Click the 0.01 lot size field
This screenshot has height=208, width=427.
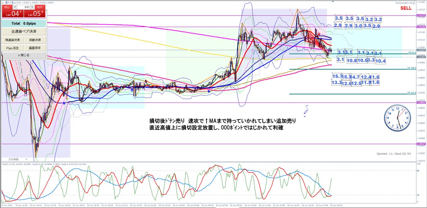tap(24, 7)
